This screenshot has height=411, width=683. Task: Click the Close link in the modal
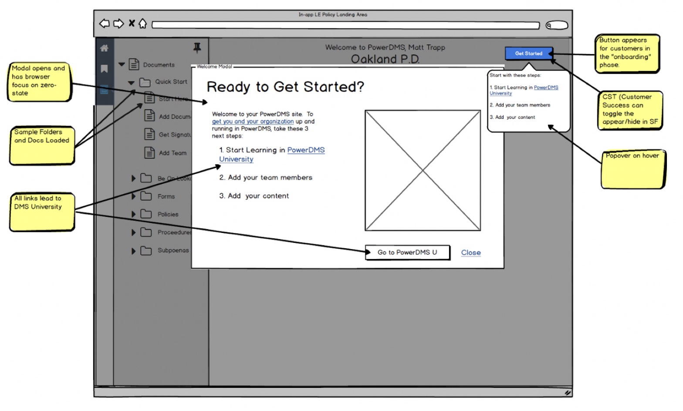471,253
